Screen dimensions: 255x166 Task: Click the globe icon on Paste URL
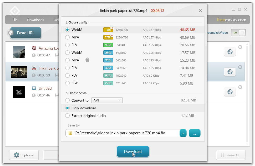click(11, 33)
